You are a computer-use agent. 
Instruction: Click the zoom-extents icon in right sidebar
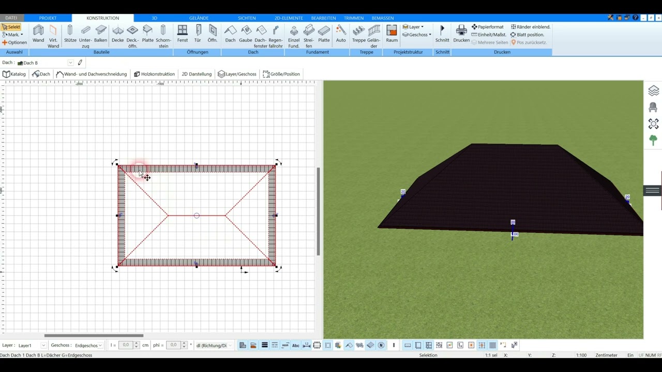pos(654,124)
